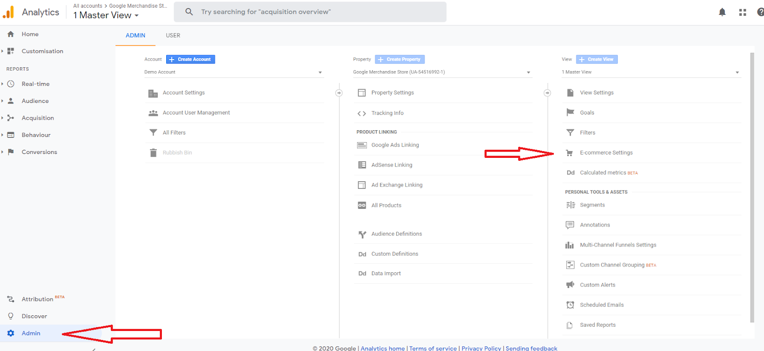Click the Customisation dashboard icon
764x351 pixels.
click(11, 51)
